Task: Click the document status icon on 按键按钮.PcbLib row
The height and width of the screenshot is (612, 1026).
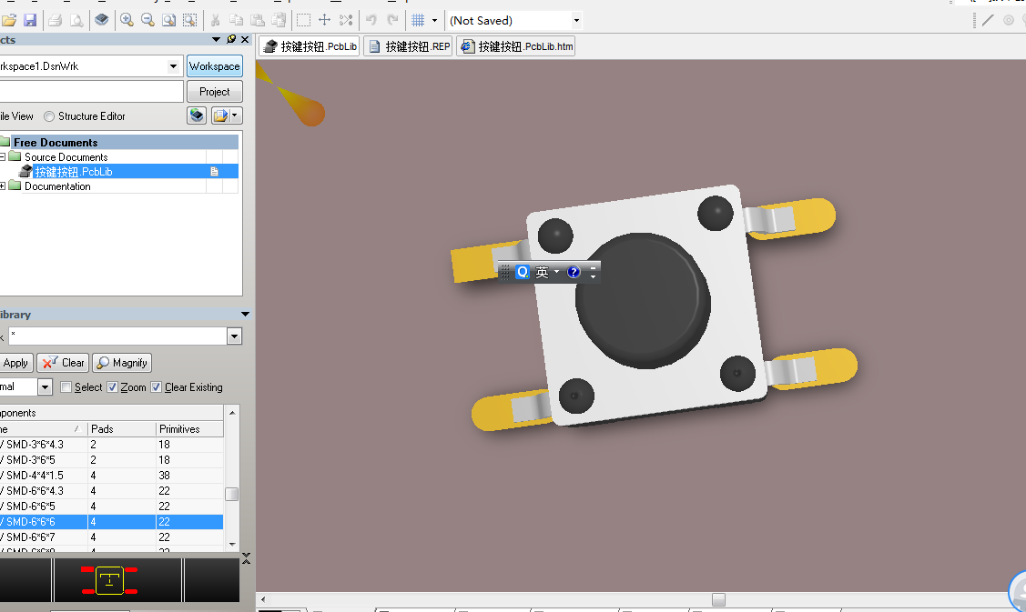Action: (x=214, y=171)
